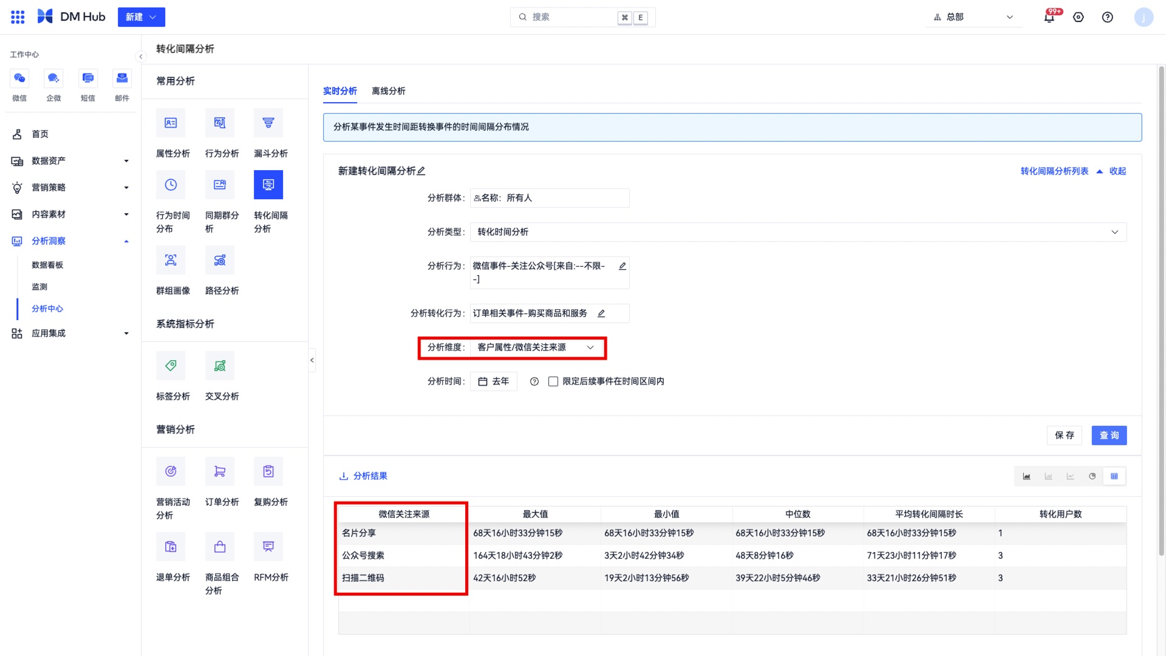Open the help question mark icon in header
Viewport: 1166px width, 656px height.
point(1108,17)
